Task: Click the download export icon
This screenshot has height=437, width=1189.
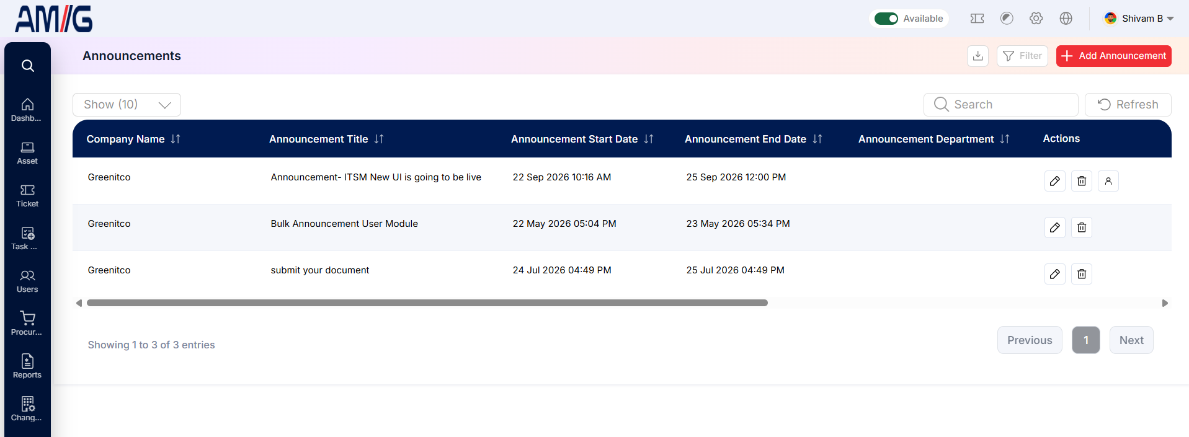Action: tap(977, 56)
